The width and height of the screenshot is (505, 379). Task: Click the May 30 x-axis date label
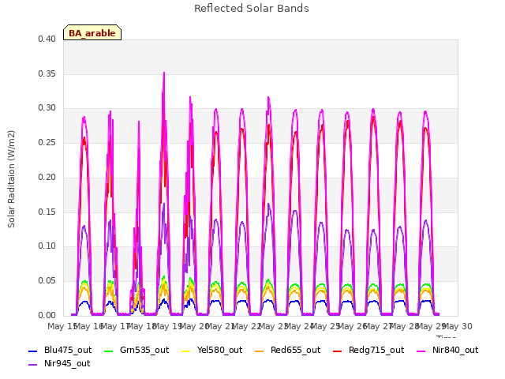(458, 326)
